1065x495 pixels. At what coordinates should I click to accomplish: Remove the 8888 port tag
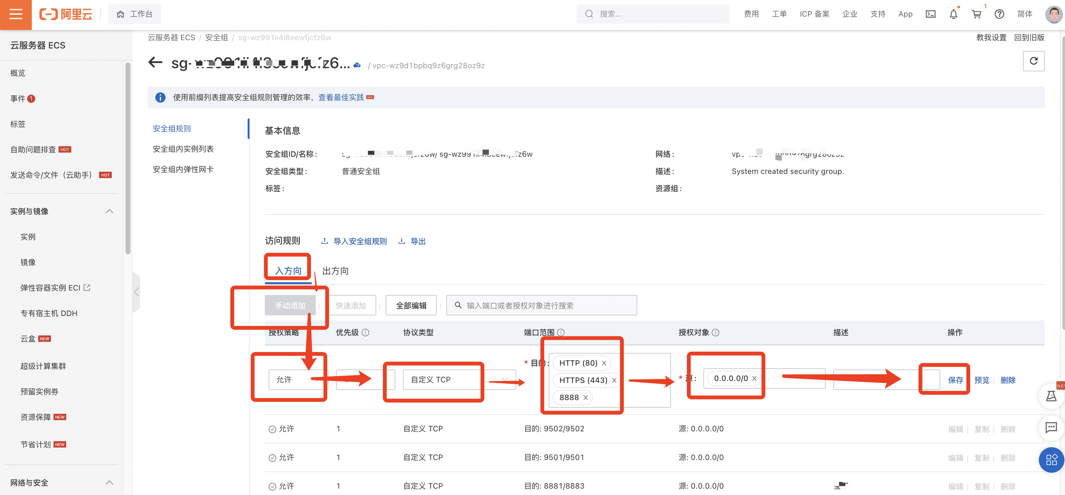(x=585, y=397)
